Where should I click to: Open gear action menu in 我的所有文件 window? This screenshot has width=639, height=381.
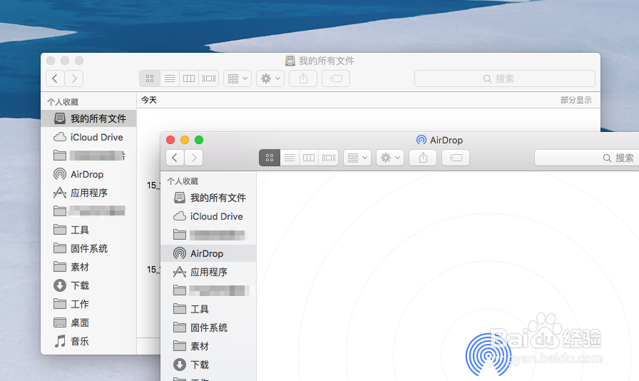[270, 78]
